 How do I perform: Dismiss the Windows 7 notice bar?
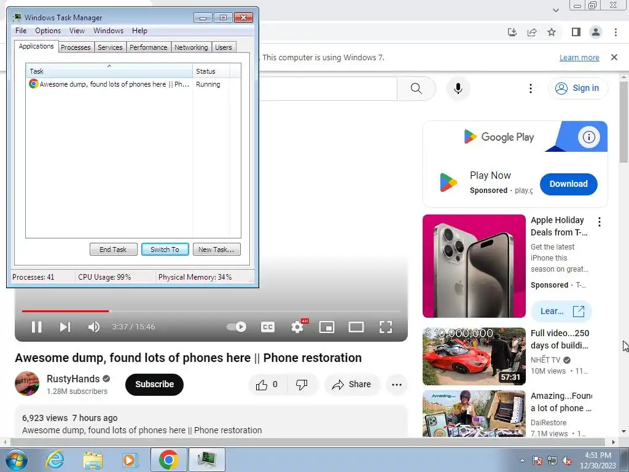point(614,57)
